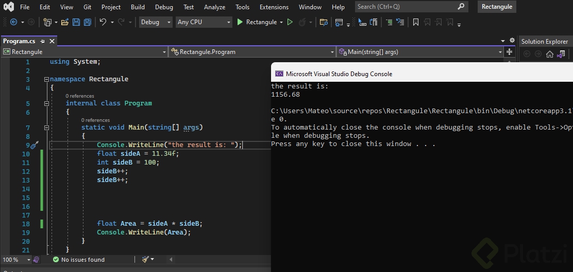Image resolution: width=573 pixels, height=272 pixels.
Task: Click in the Search (Ctrl+Q) box
Action: [406, 7]
